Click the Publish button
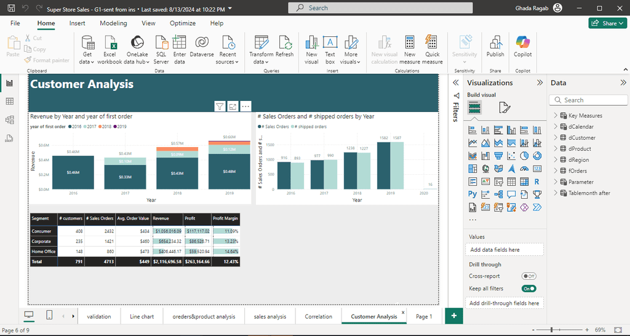Viewport: 630px width, 336px height. coord(495,47)
